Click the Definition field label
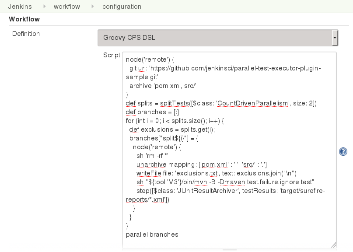The width and height of the screenshot is (353, 252). (26, 34)
